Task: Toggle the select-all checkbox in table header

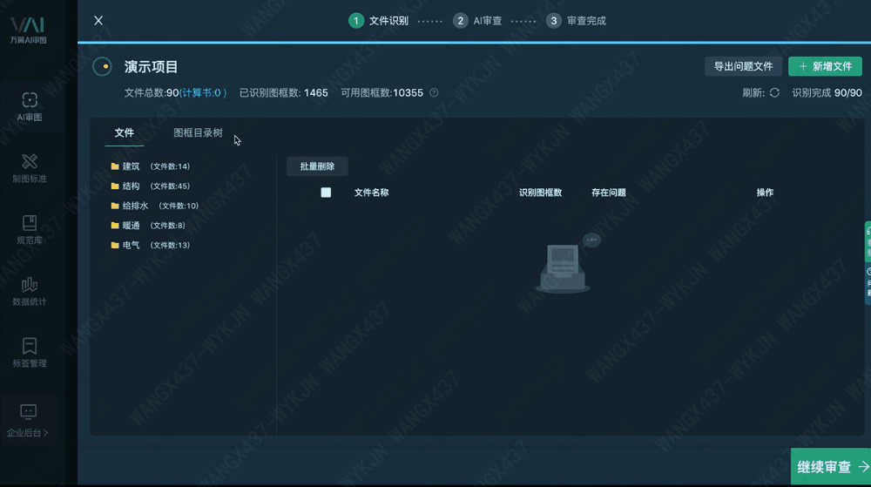Action: [326, 193]
